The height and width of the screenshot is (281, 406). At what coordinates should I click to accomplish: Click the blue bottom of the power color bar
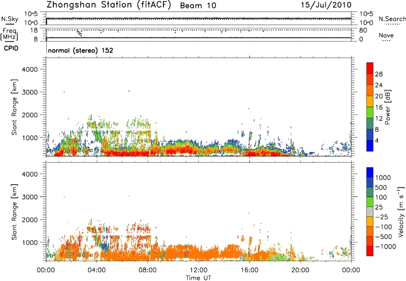click(370, 146)
